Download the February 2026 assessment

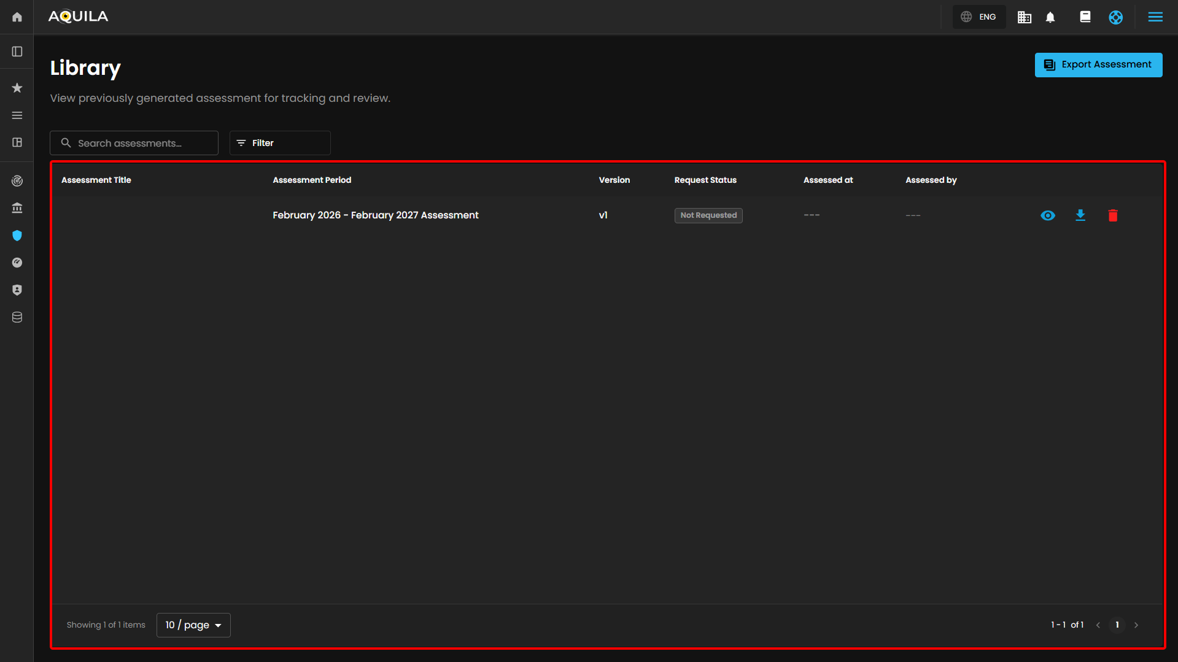tap(1080, 215)
